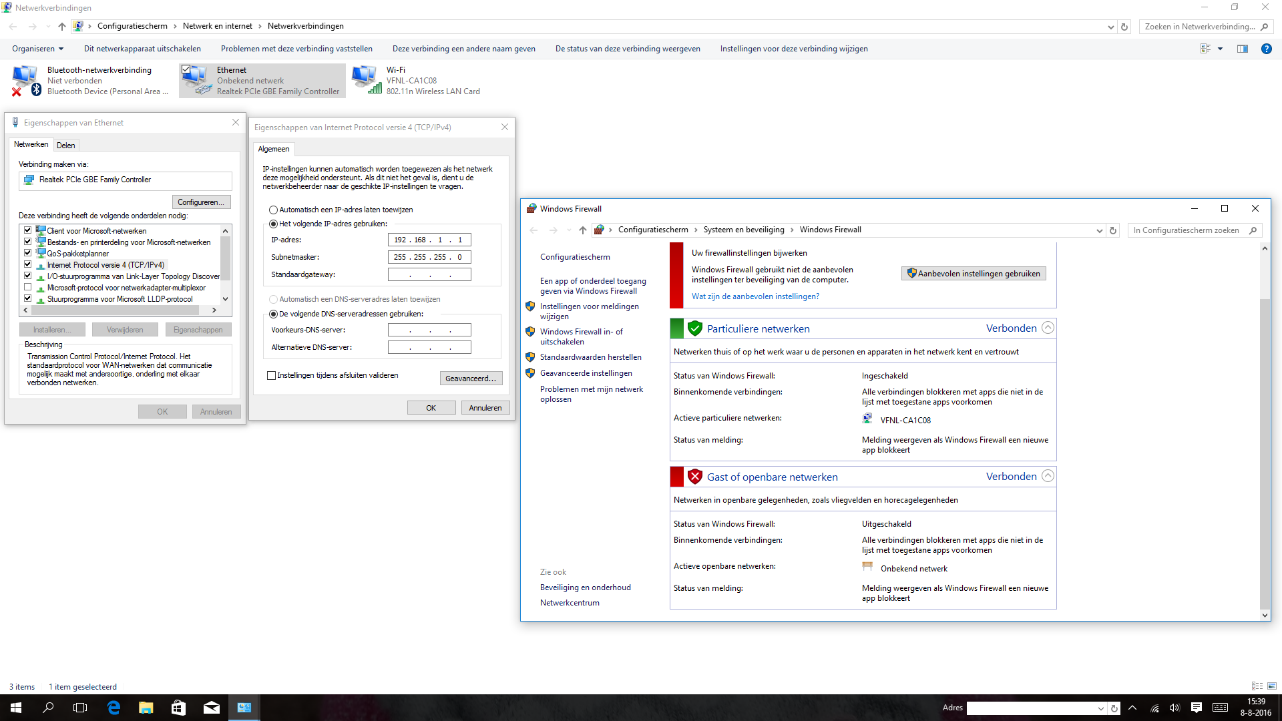
Task: Select Automatisch een IP-adres laten toewijzen
Action: [273, 210]
